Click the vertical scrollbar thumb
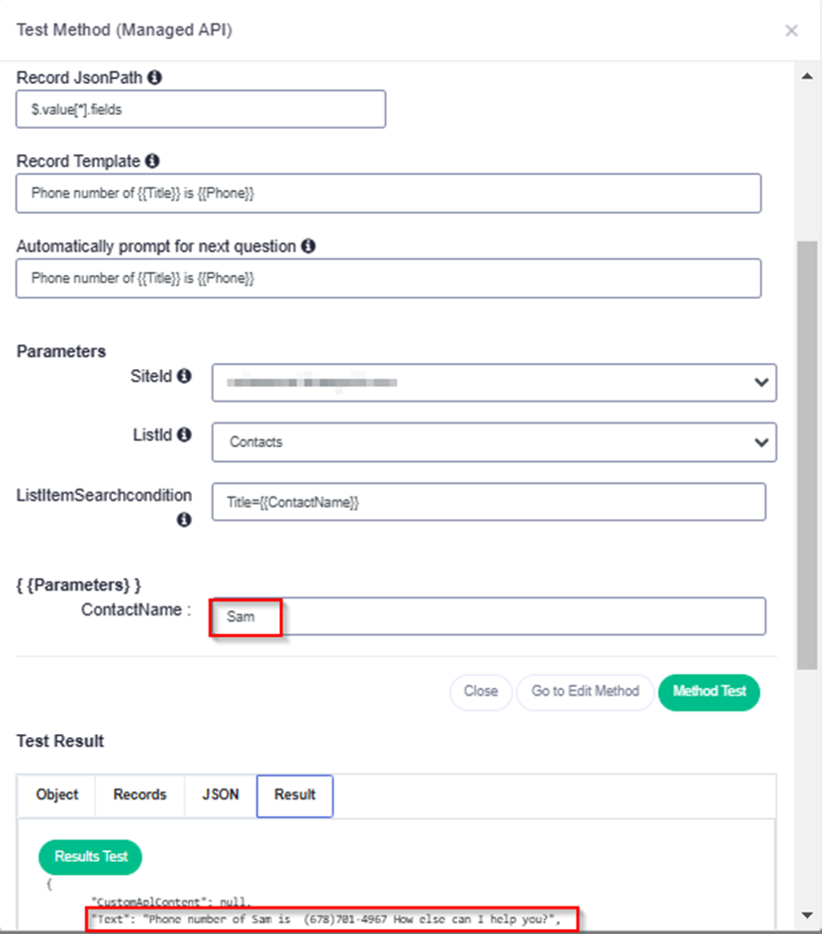This screenshot has width=822, height=934. pyautogui.click(x=807, y=455)
